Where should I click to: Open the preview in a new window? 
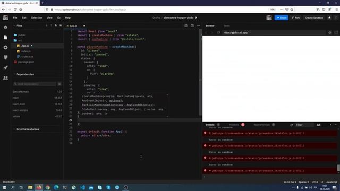336,32
